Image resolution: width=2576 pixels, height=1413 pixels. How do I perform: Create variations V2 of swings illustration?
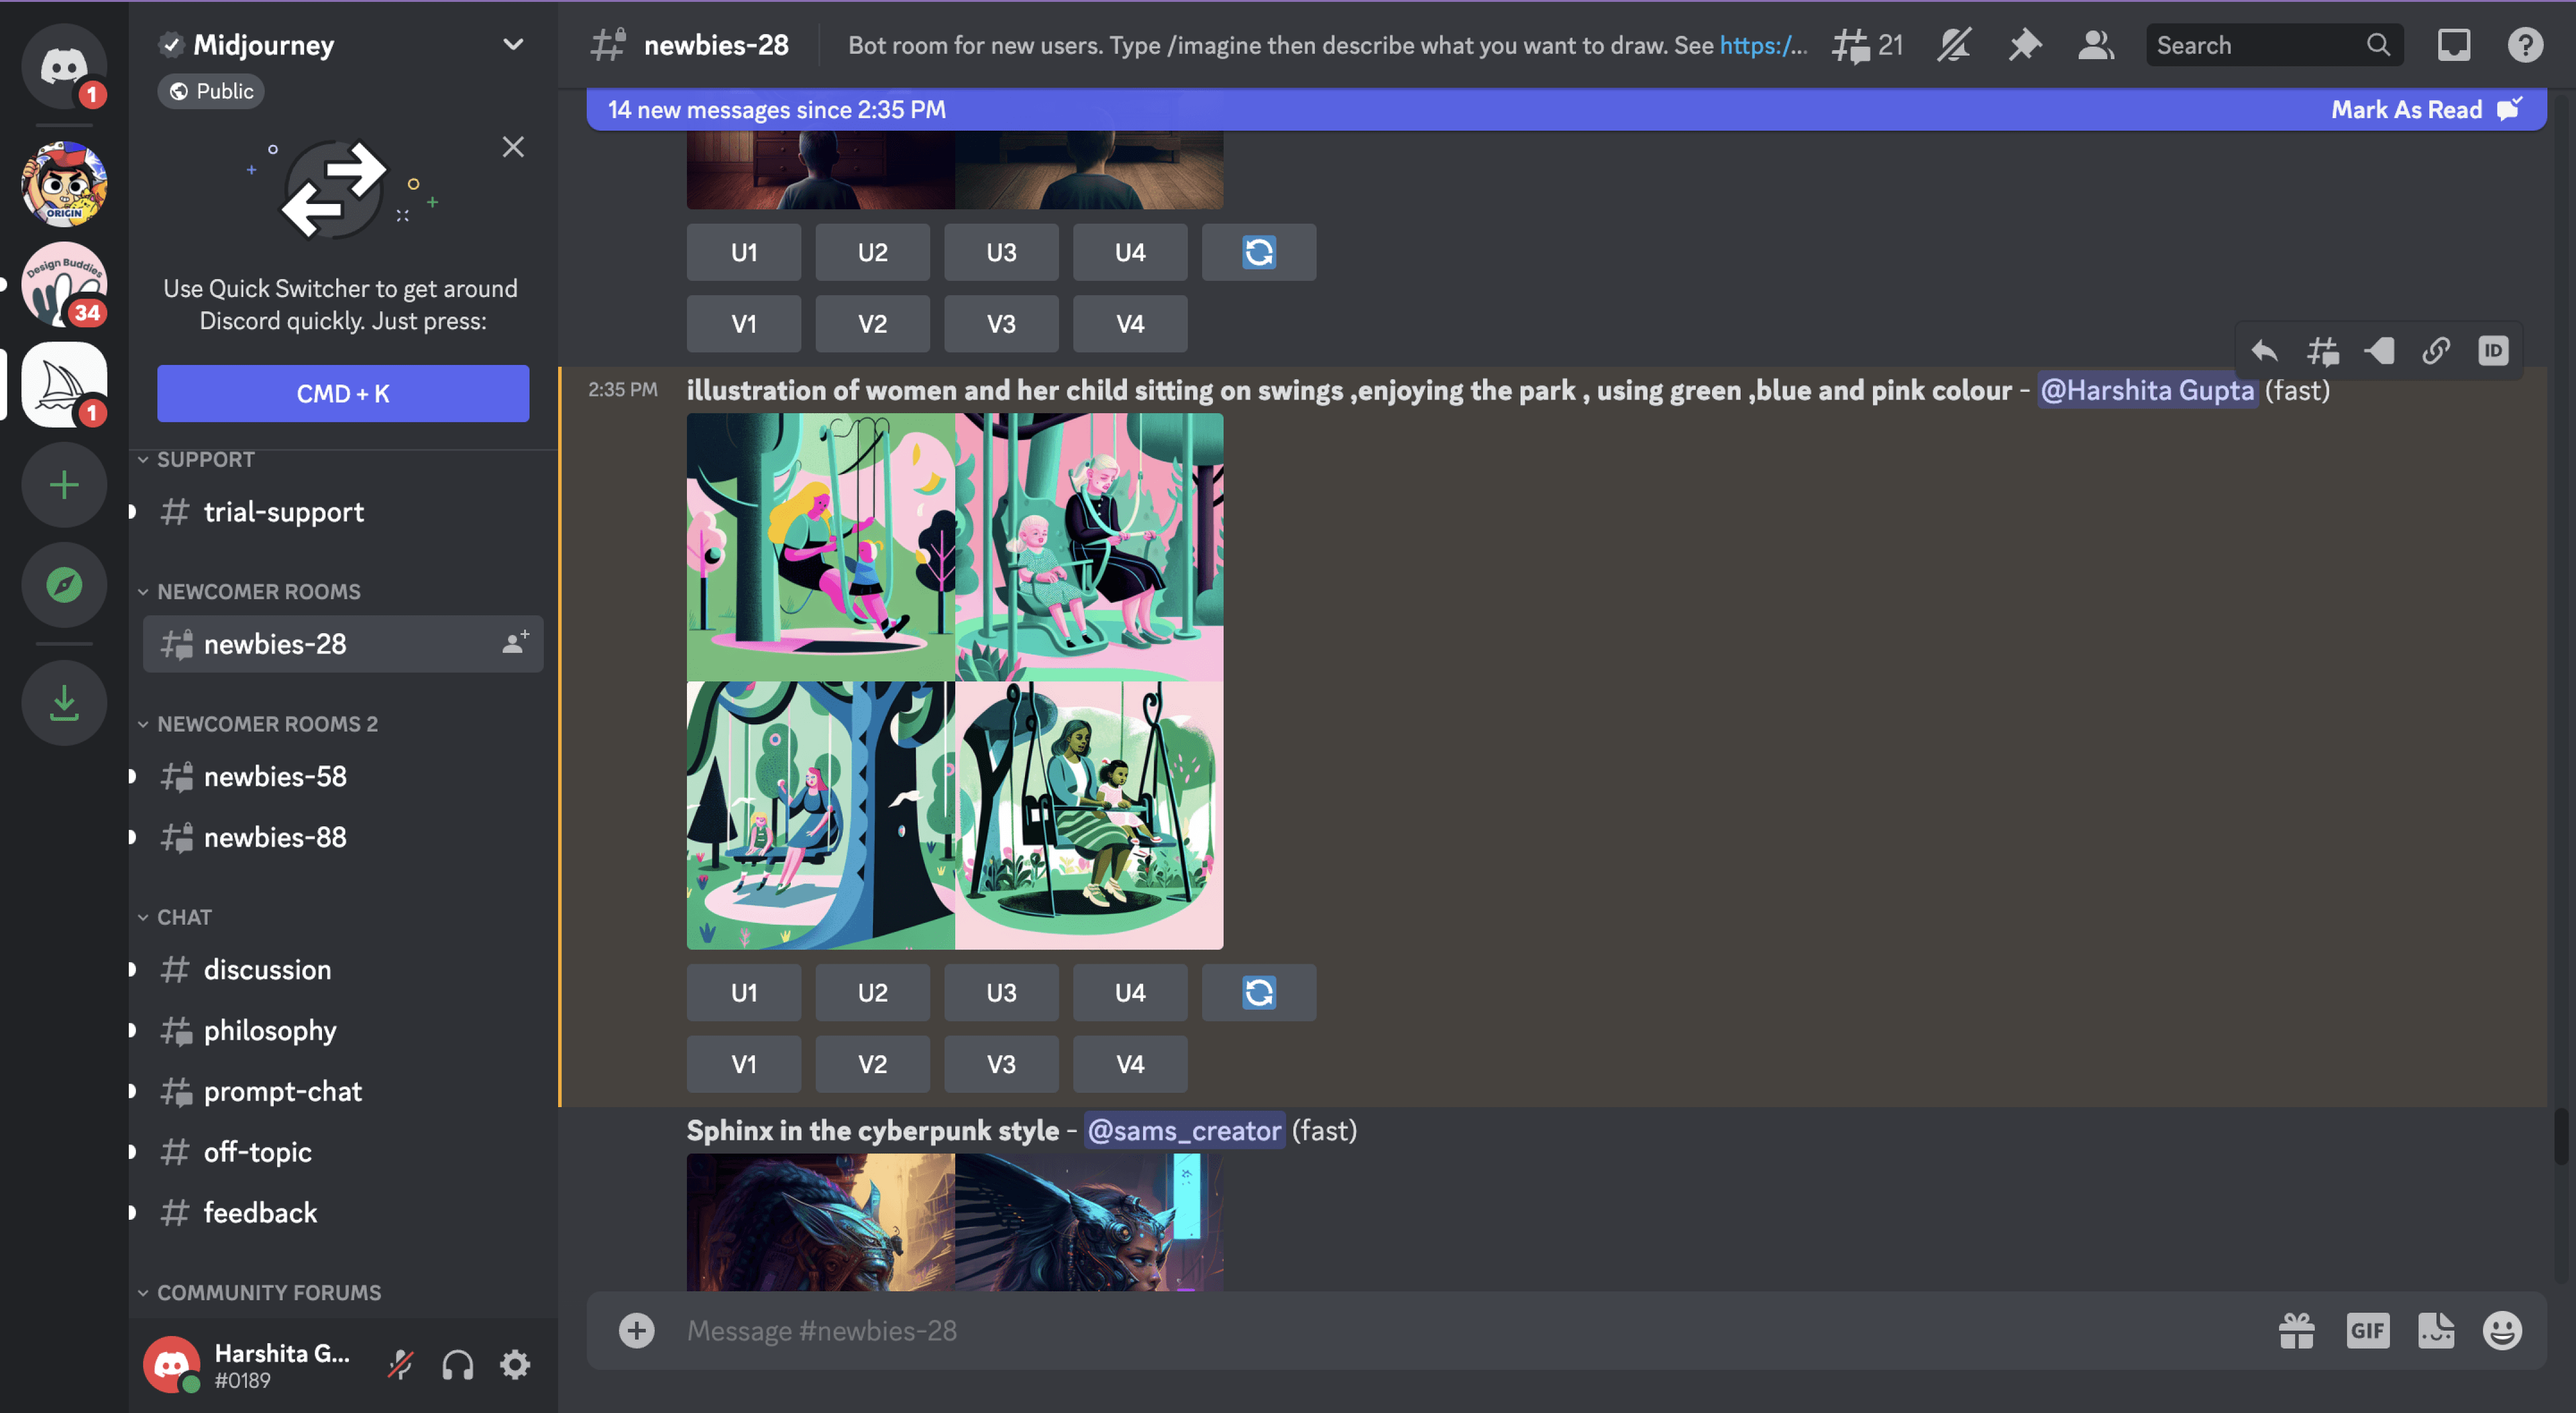[872, 1064]
